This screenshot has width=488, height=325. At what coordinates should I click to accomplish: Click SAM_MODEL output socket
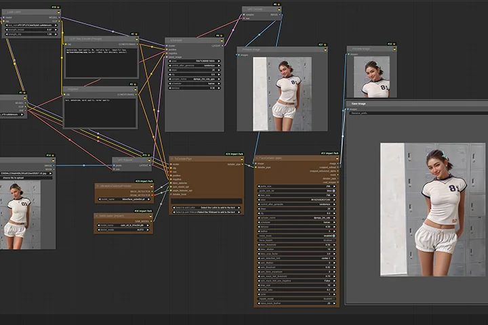(x=152, y=221)
